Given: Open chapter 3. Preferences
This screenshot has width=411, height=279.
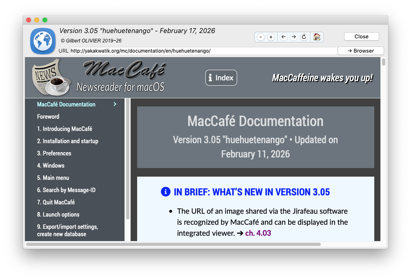Looking at the screenshot, I should click(54, 153).
